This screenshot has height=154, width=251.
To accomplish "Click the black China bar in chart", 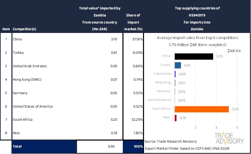I will pyautogui.click(x=194, y=56).
